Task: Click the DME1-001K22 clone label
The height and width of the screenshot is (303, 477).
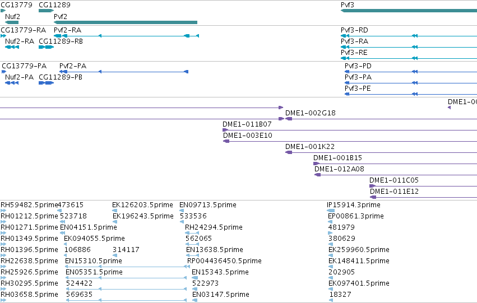Action: pos(310,147)
